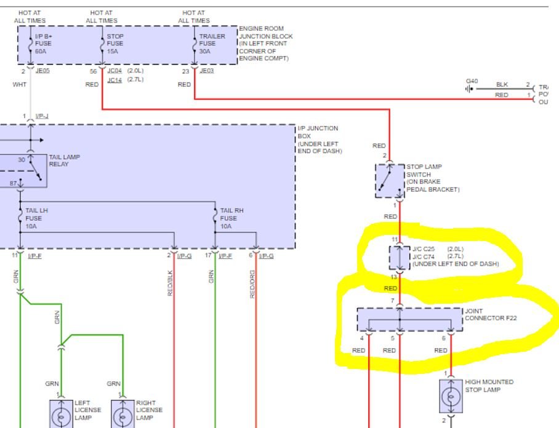This screenshot has width=559, height=428.
Task: Select the J/C C25 connector box
Action: (x=399, y=258)
